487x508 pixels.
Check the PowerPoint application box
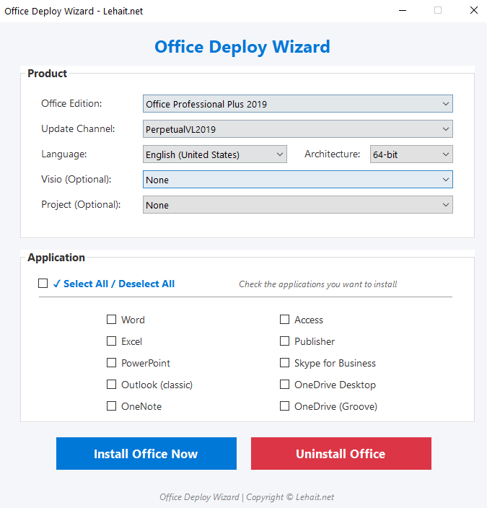pos(111,363)
